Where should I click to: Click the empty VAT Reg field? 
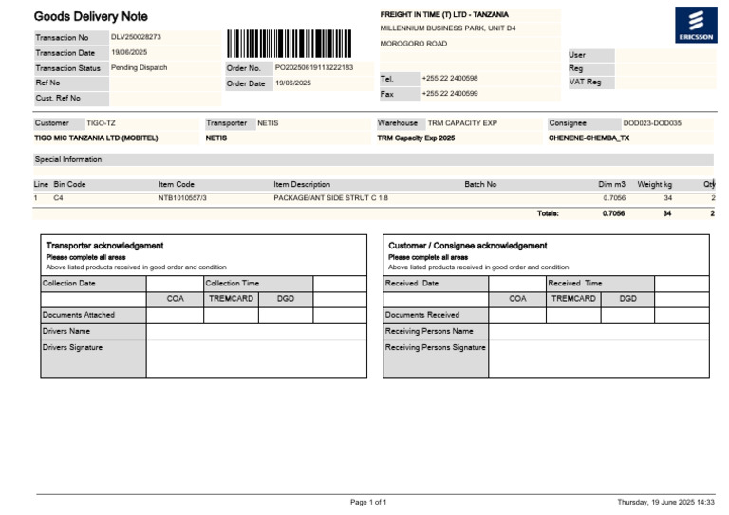tap(665, 83)
